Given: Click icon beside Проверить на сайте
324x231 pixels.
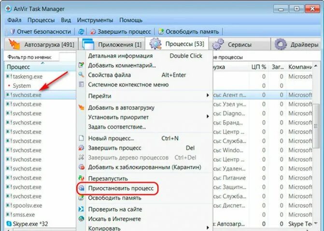Looking at the screenshot, I should click(81, 209).
